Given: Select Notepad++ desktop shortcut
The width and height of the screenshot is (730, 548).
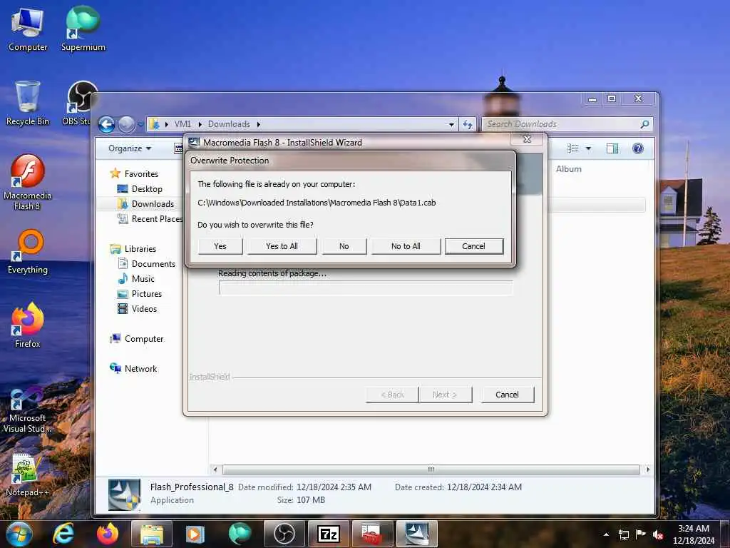Looking at the screenshot, I should (28, 475).
